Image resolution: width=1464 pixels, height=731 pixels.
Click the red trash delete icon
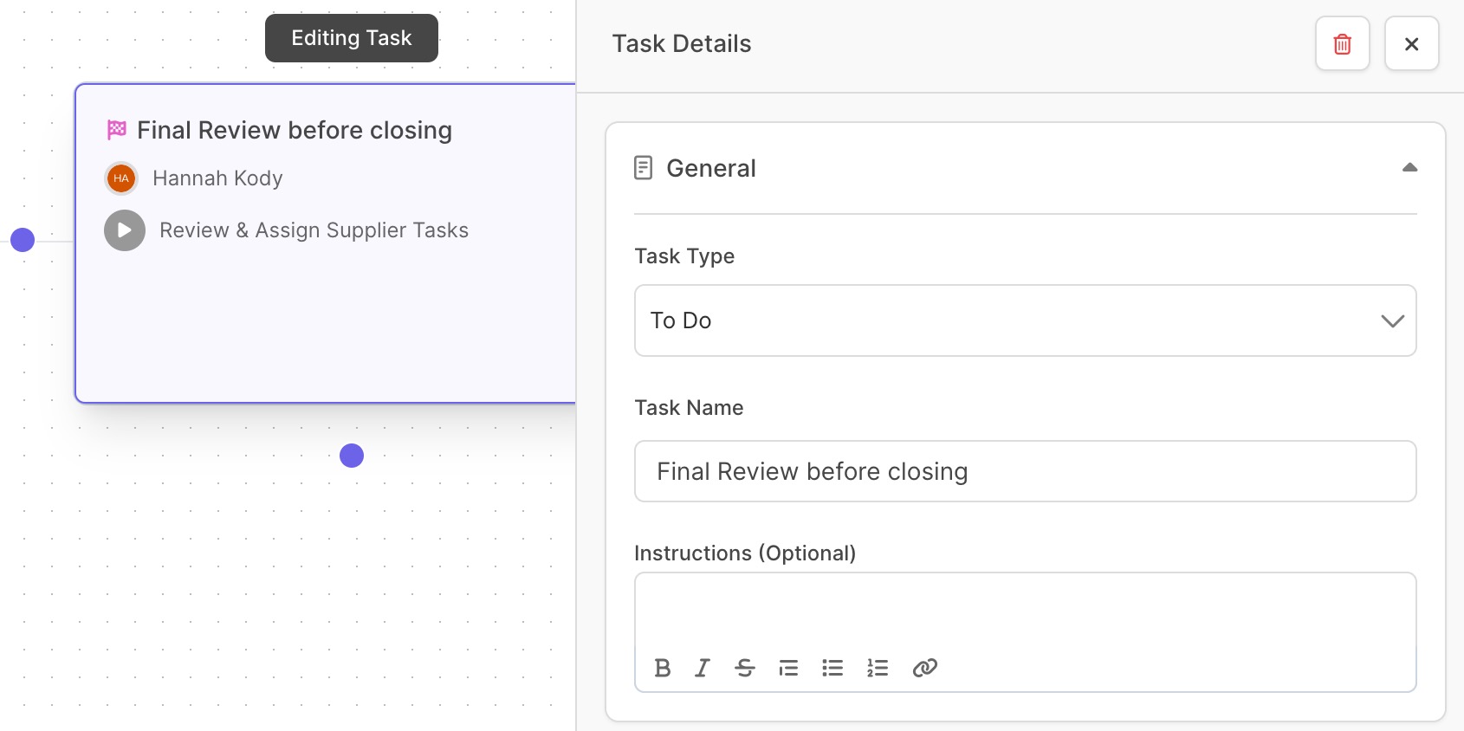[x=1342, y=43]
